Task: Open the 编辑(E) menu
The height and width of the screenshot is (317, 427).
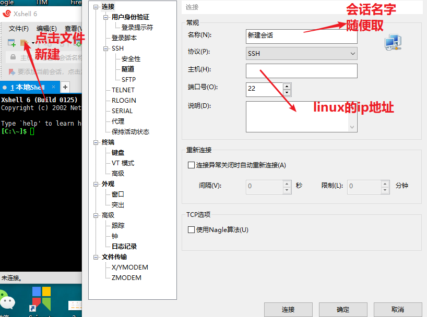Action: pyautogui.click(x=46, y=29)
